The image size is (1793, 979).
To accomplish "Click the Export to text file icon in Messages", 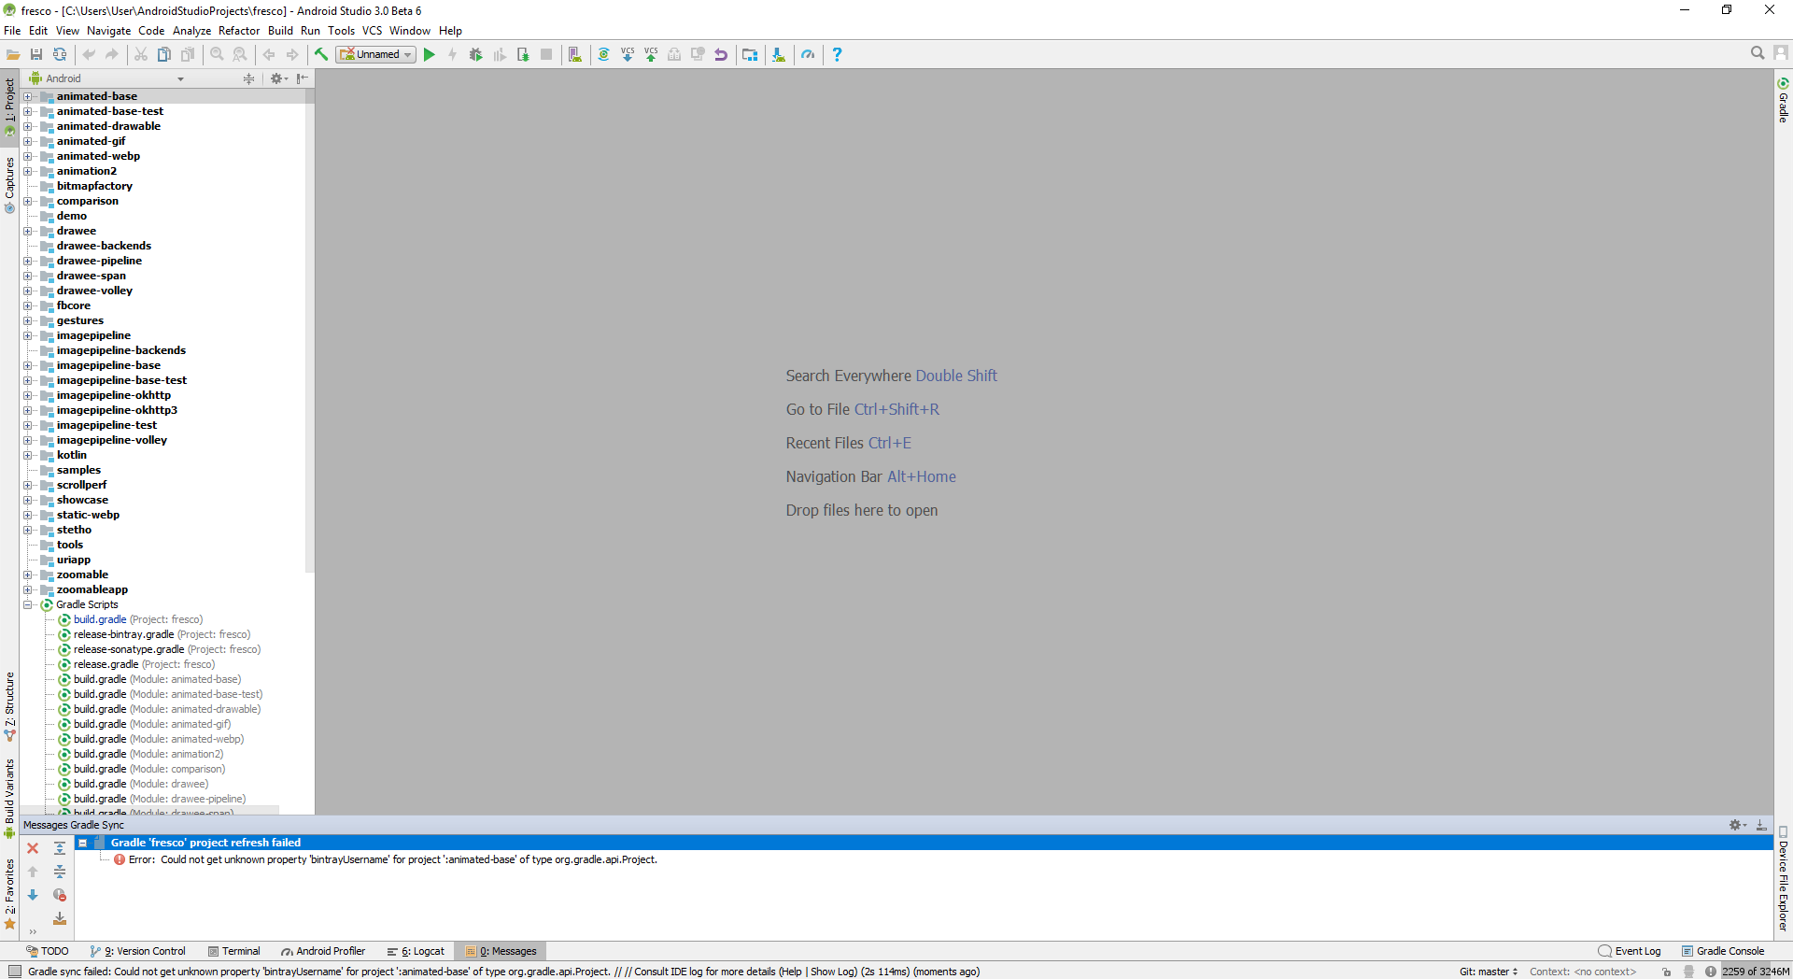I will [x=60, y=918].
